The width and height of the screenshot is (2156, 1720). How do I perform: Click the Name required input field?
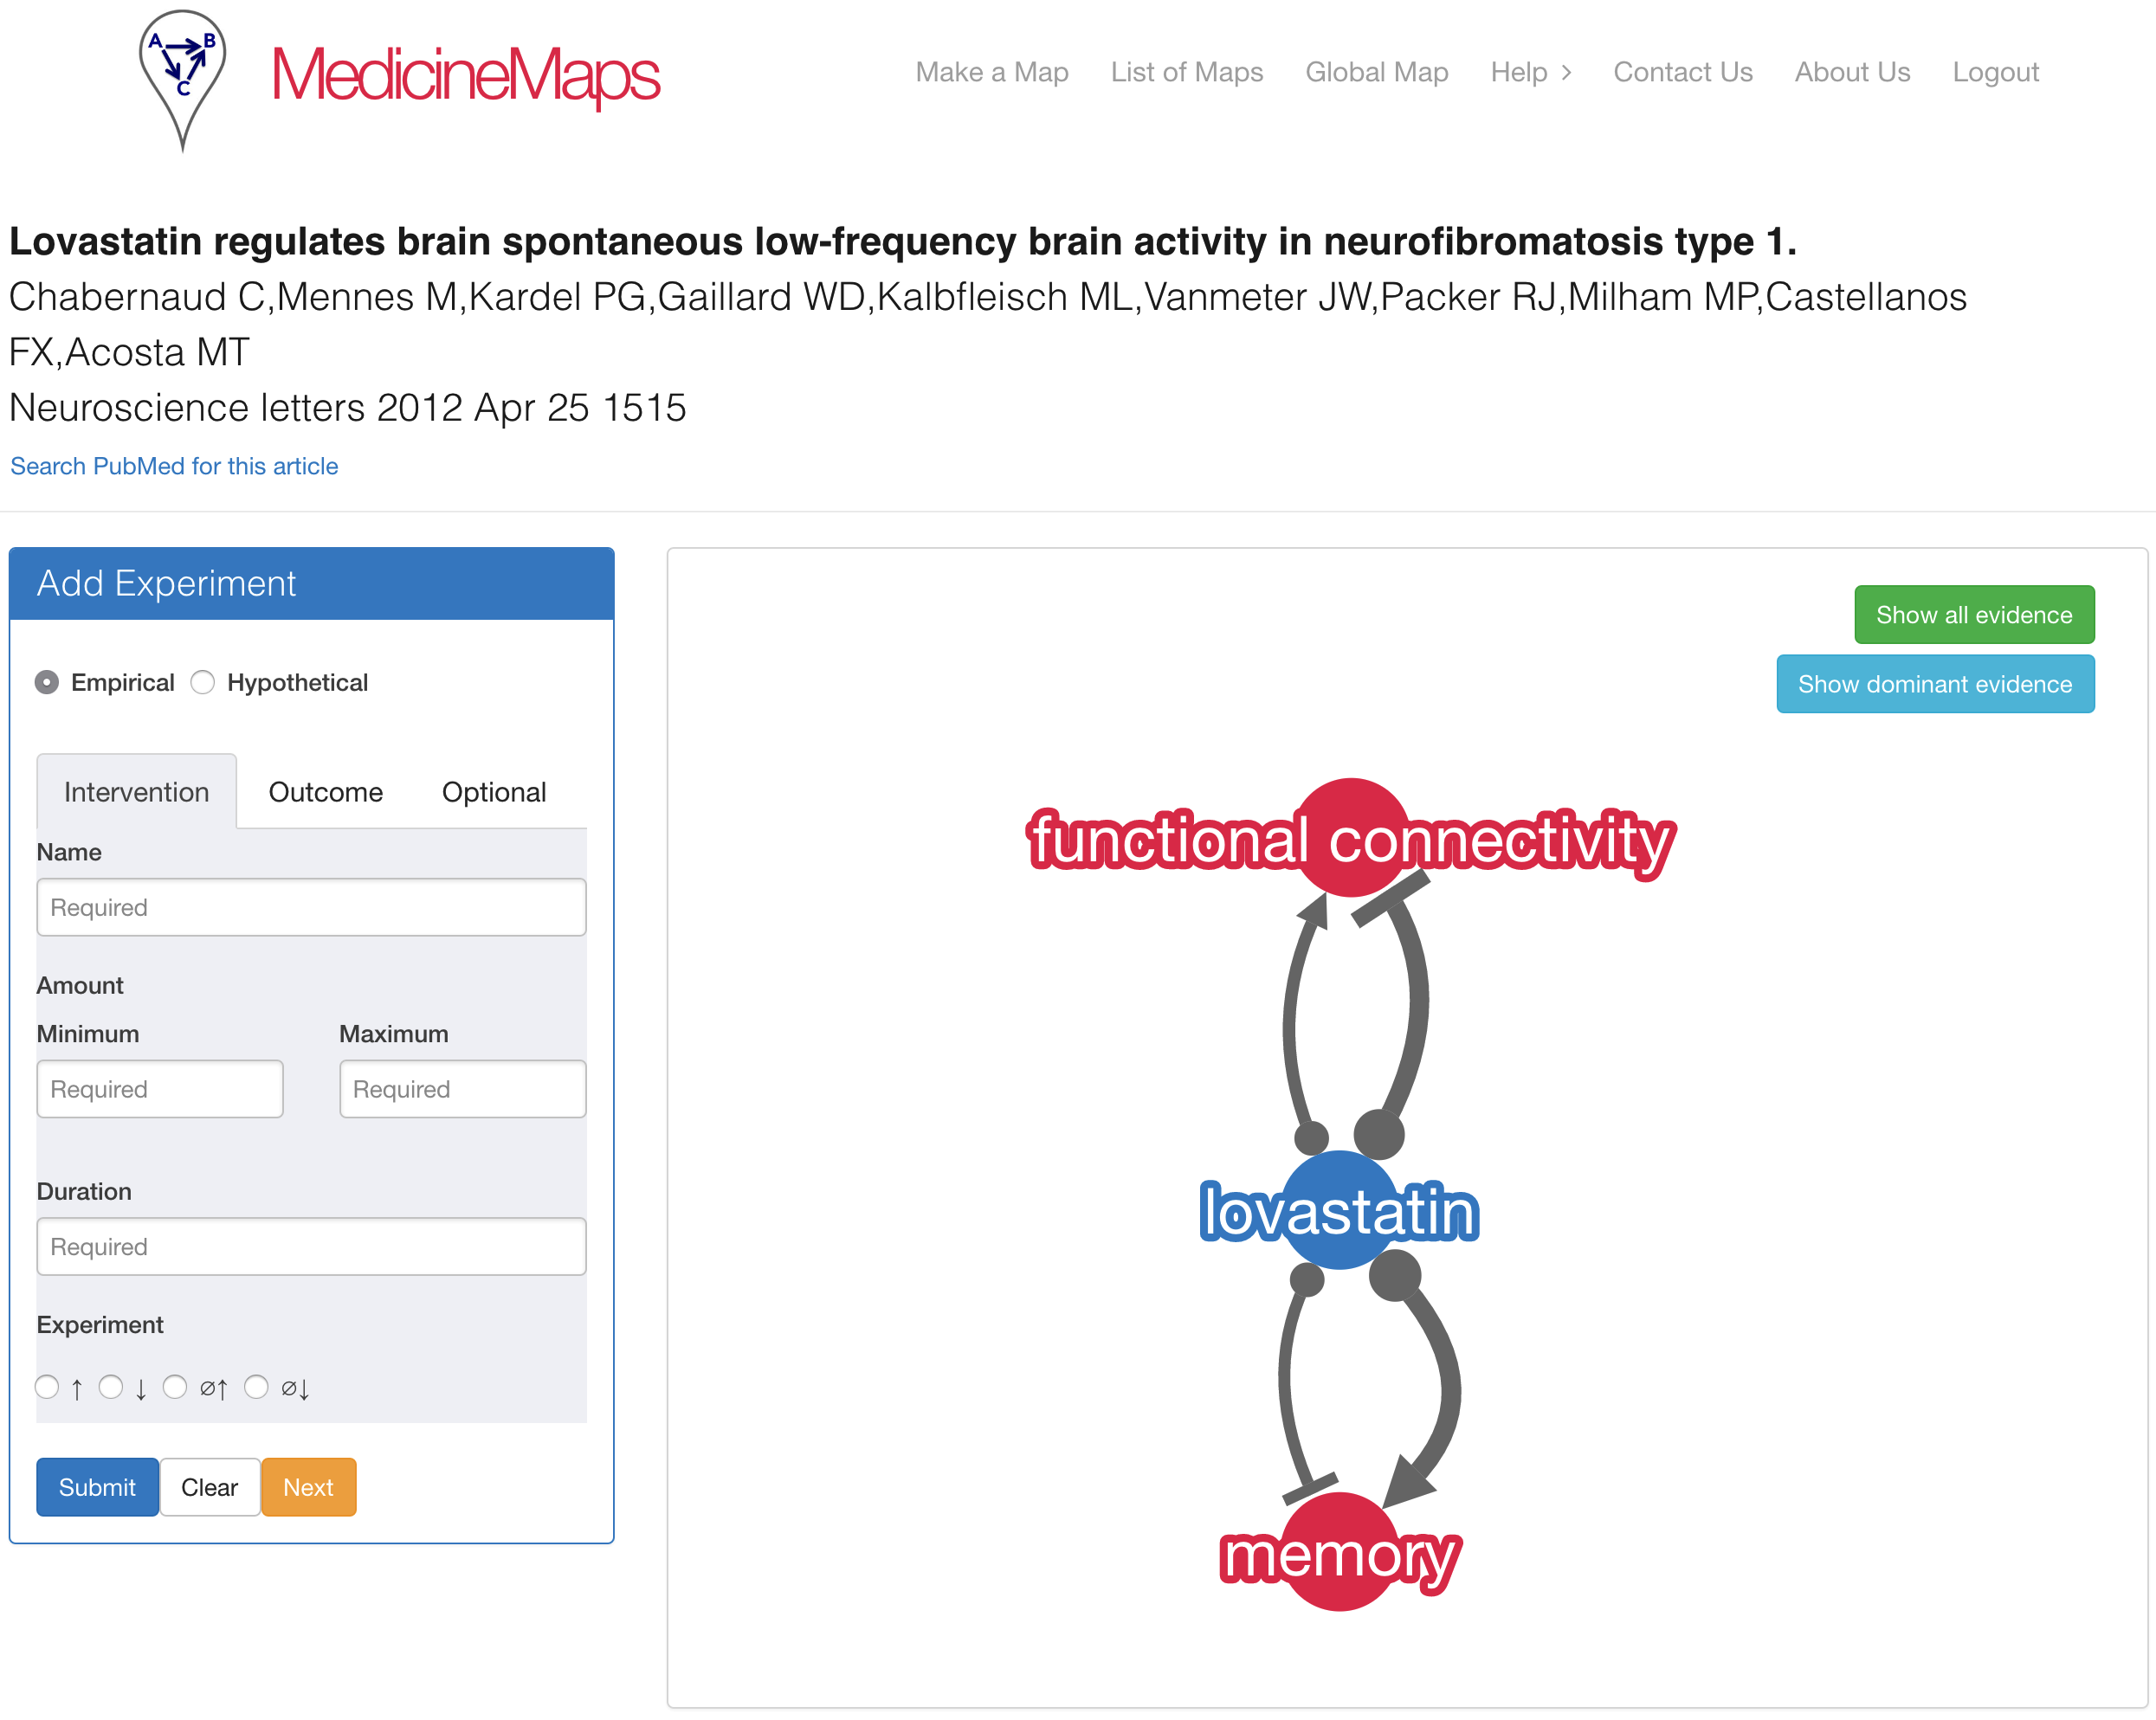coord(314,907)
